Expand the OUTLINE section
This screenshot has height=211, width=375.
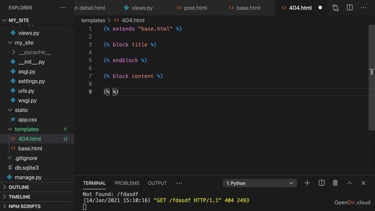[4, 187]
